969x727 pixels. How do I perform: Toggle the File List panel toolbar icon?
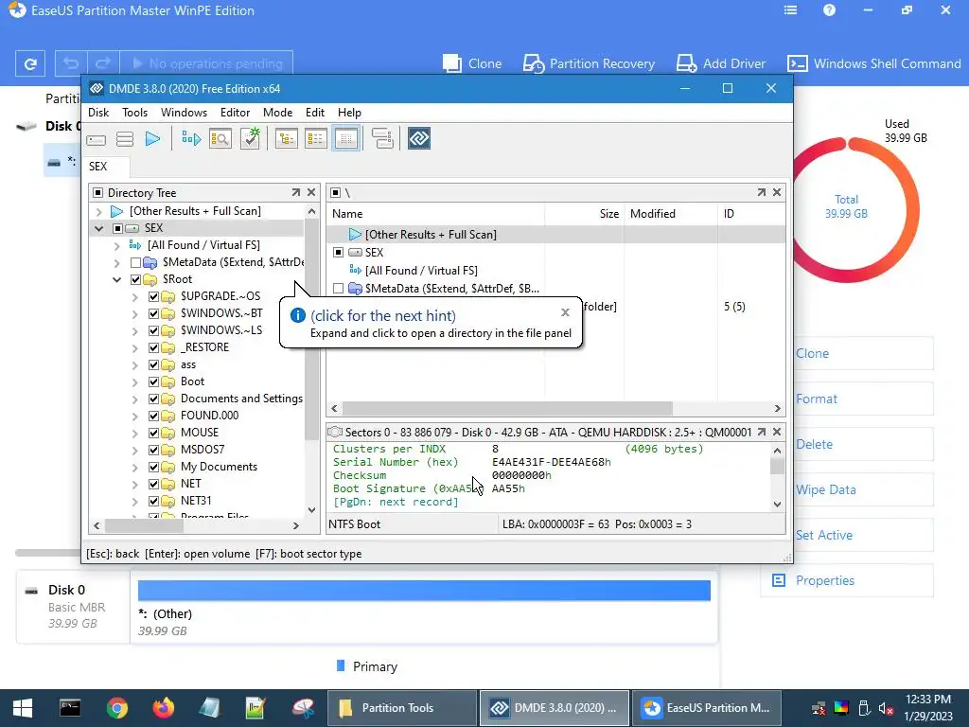point(316,138)
